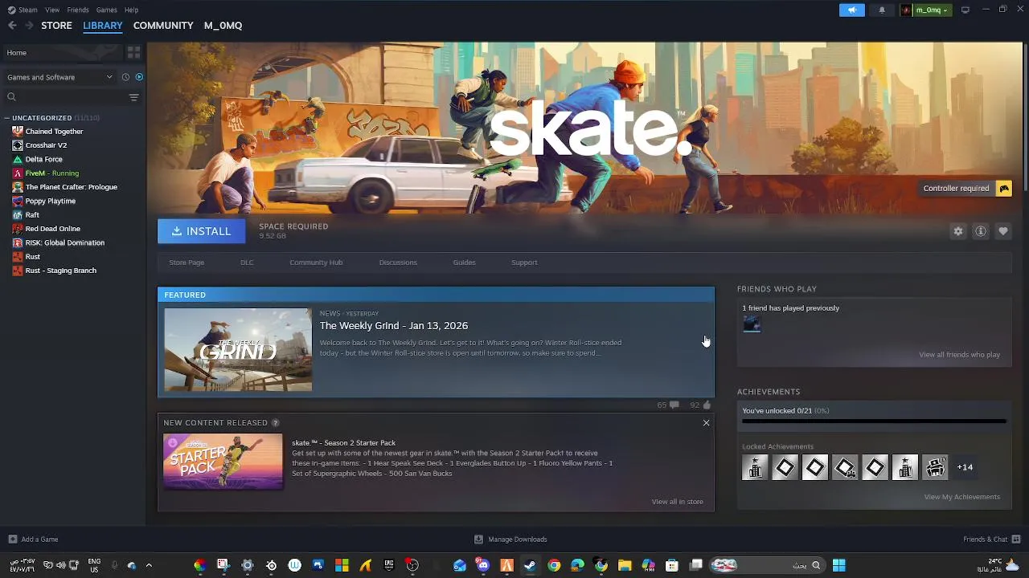The height and width of the screenshot is (578, 1029).
Task: Open the comments count icon on featured news
Action: coord(674,405)
